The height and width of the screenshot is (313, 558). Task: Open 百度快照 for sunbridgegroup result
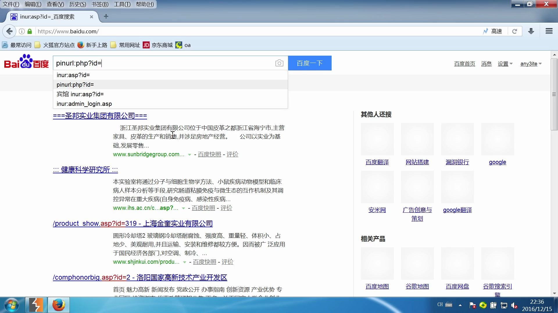coord(209,154)
